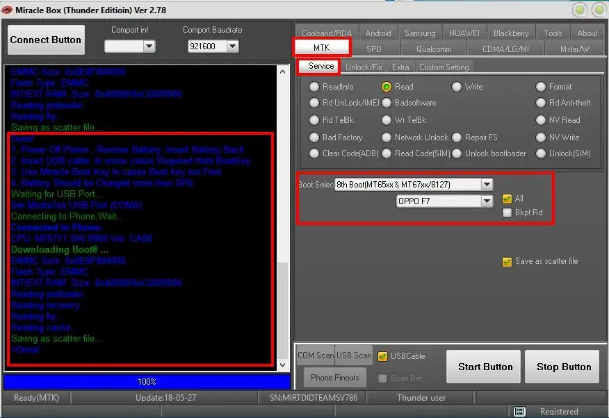
Task: Click the Update:18-05-27 status text
Action: coord(166,398)
